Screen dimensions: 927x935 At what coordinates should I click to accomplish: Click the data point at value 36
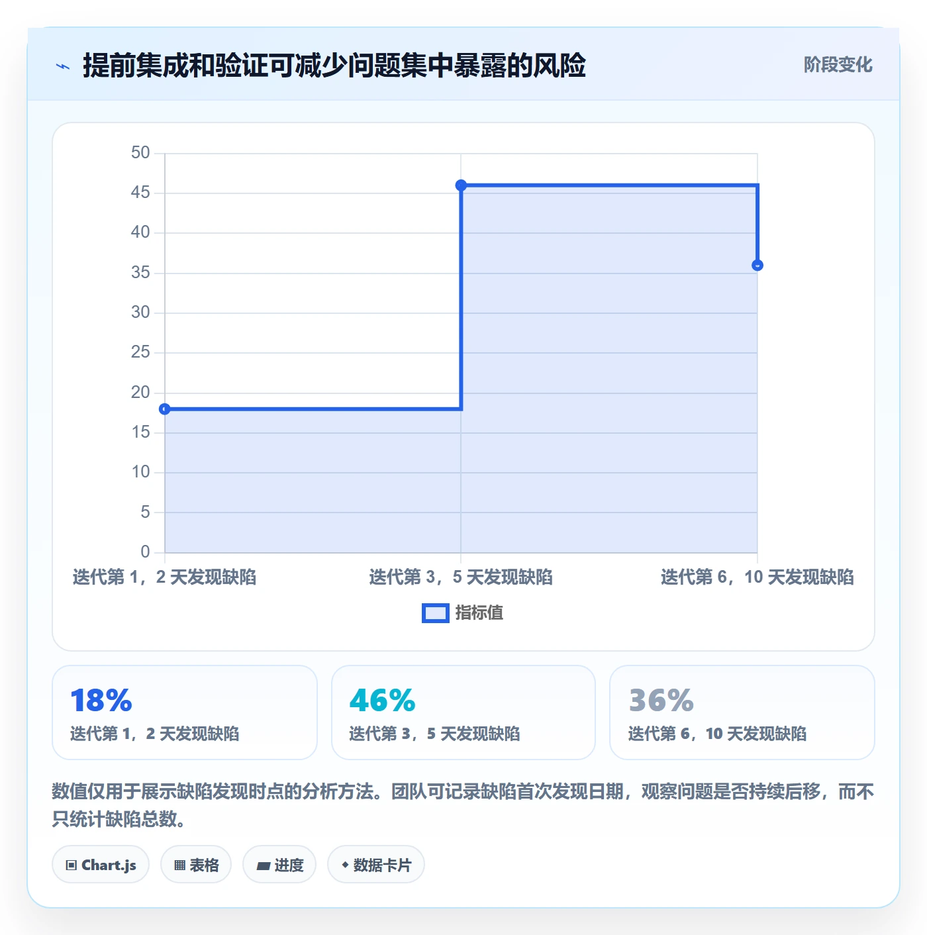tap(757, 266)
